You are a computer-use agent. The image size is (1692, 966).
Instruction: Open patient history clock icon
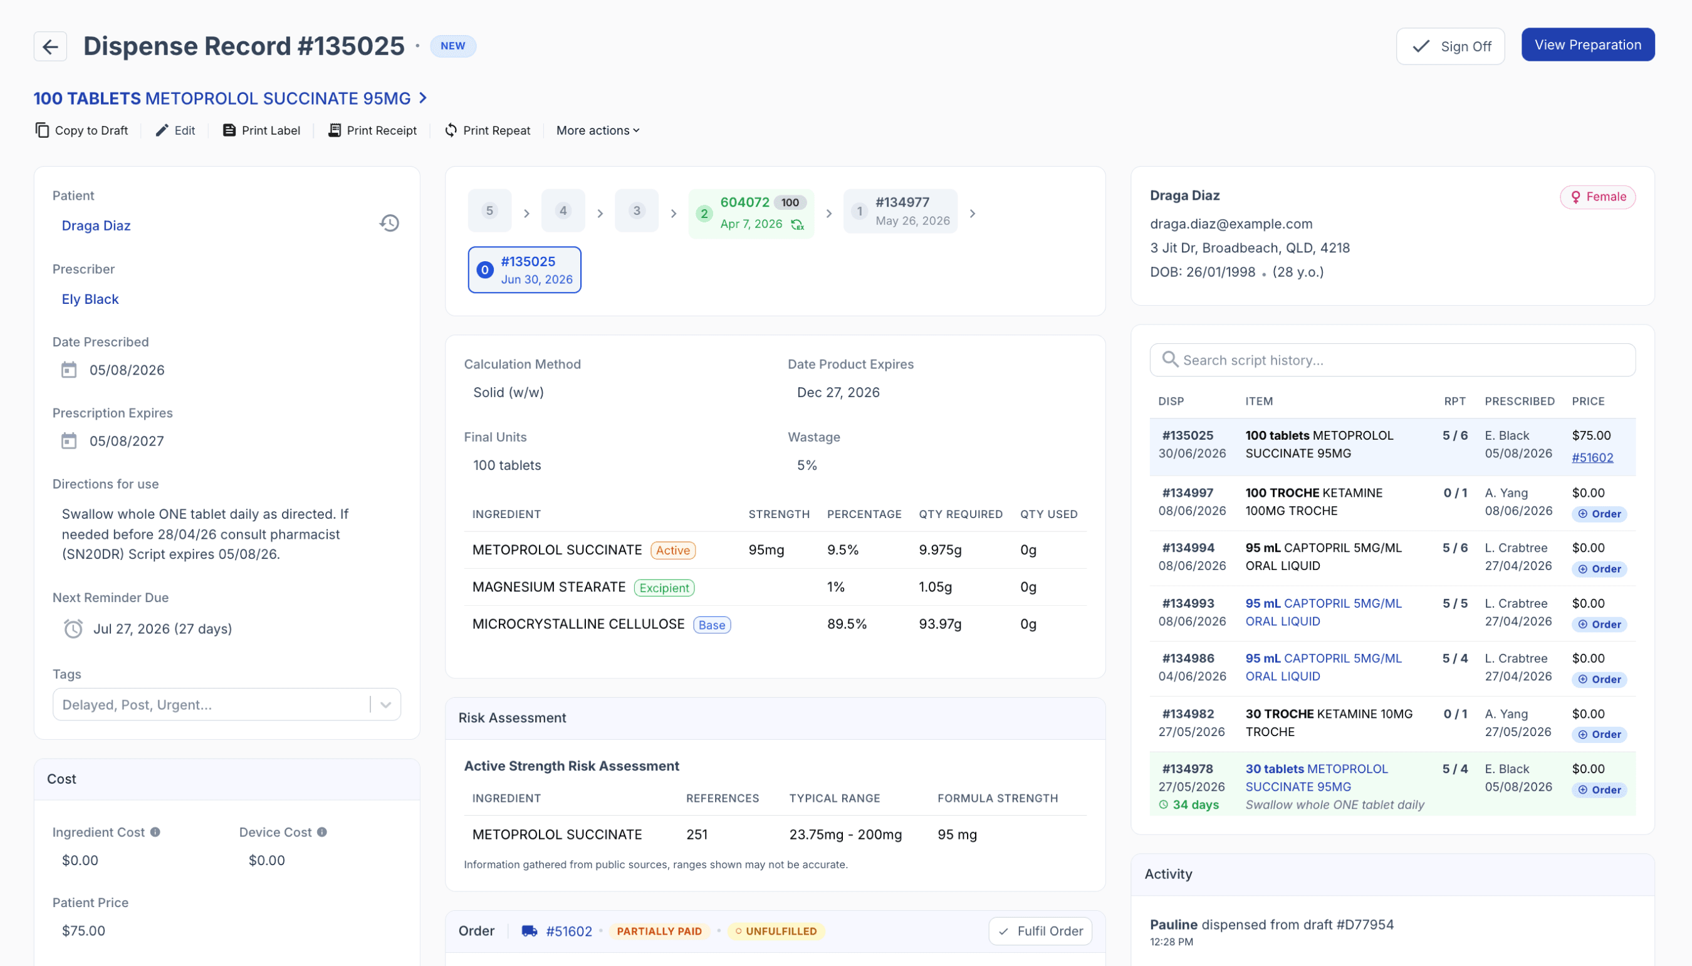(390, 223)
